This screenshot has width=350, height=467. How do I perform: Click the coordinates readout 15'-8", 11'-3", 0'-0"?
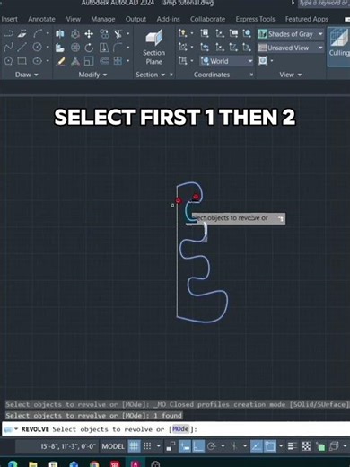[68, 446]
